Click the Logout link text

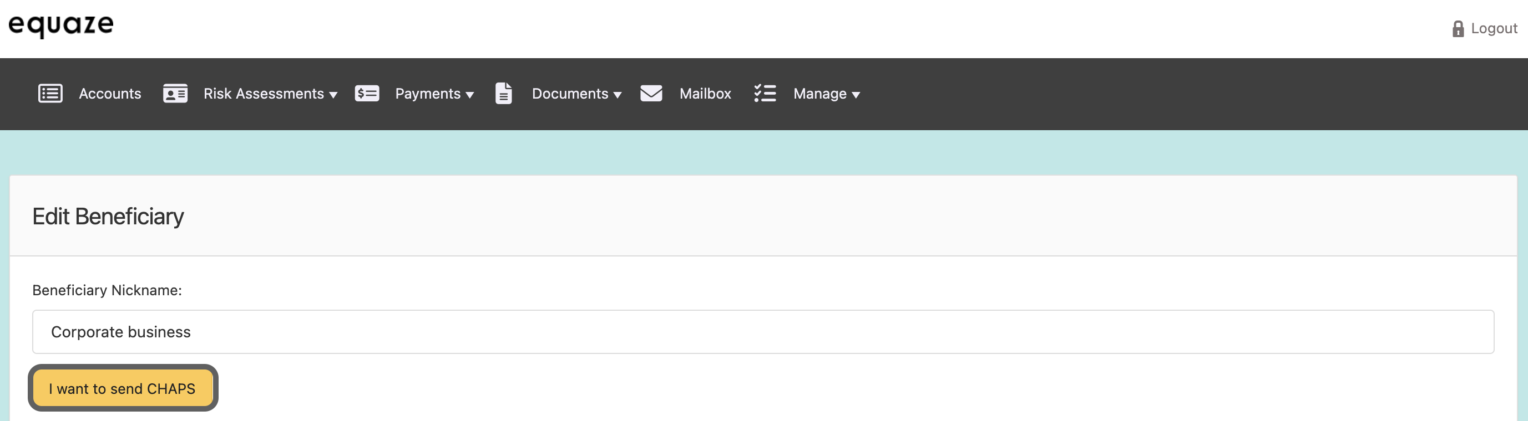tap(1494, 28)
